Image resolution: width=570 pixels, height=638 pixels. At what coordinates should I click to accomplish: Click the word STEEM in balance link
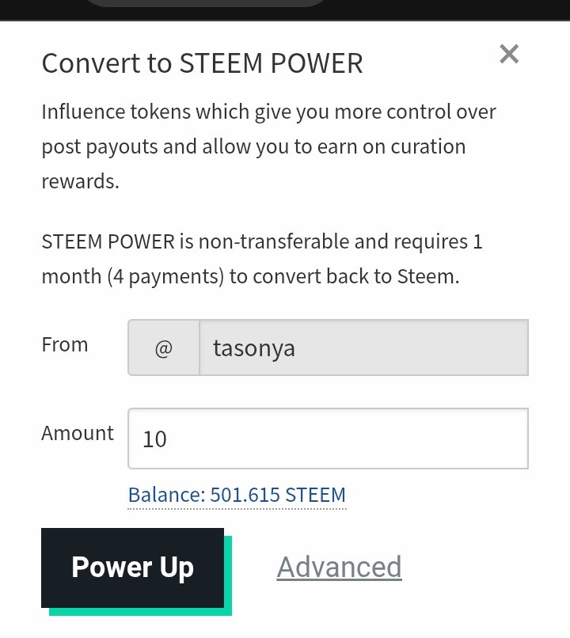(315, 496)
